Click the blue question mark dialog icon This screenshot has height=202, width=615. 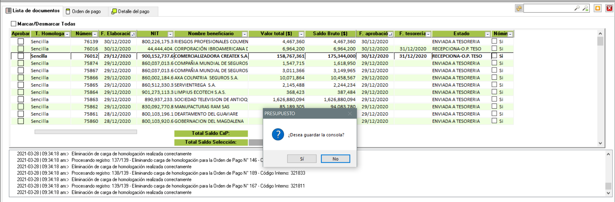(278, 134)
